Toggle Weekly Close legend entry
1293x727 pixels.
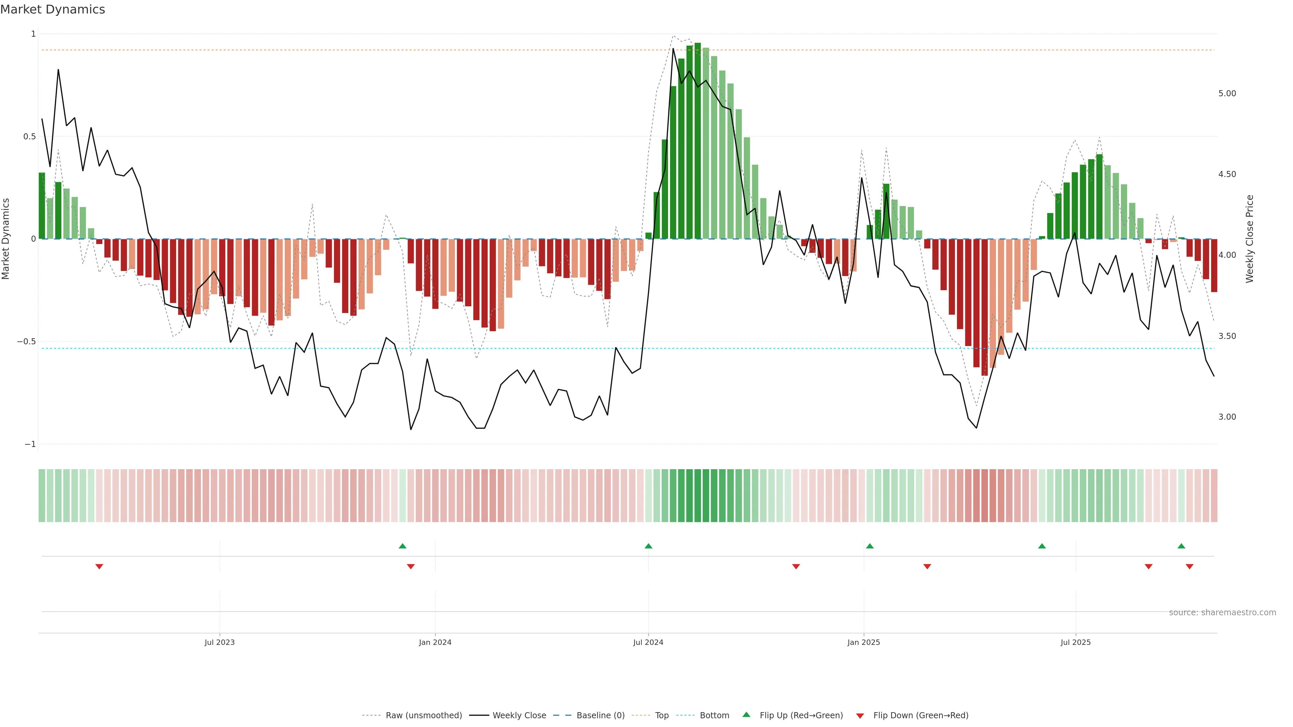point(519,716)
